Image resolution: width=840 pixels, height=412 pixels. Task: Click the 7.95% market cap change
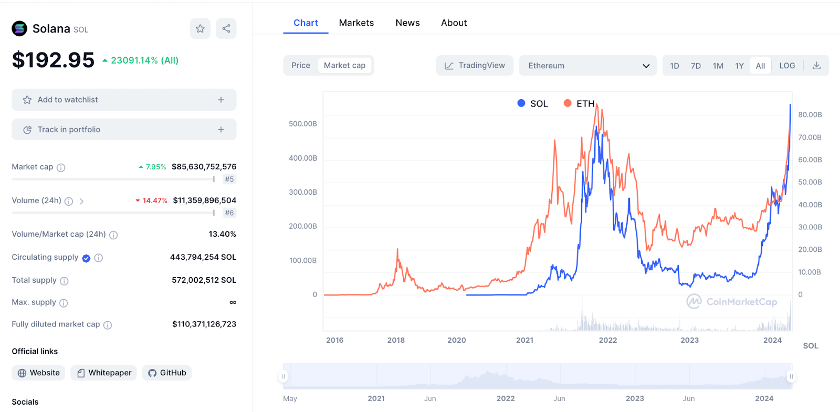tap(153, 167)
